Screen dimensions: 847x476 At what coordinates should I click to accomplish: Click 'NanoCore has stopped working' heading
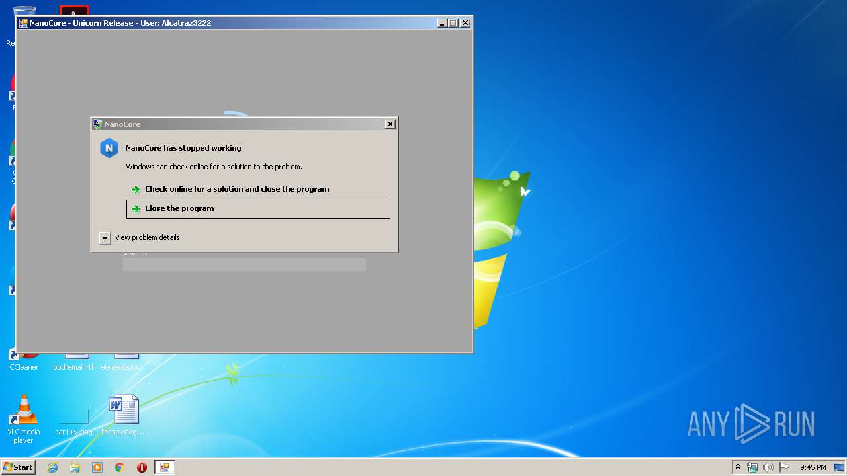coord(183,148)
